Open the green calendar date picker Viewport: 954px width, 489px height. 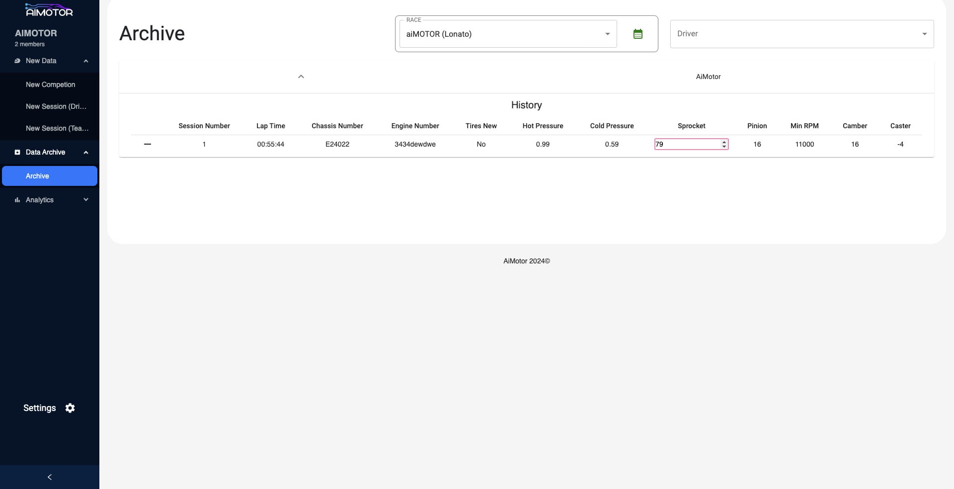(x=638, y=34)
